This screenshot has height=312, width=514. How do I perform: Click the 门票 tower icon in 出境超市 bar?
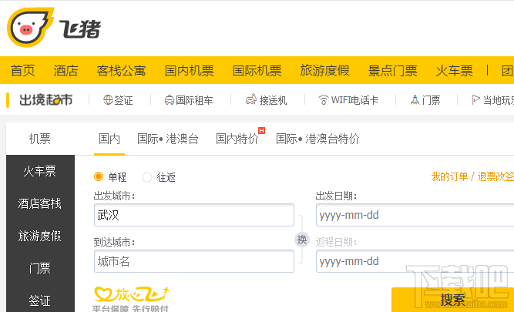click(x=415, y=99)
